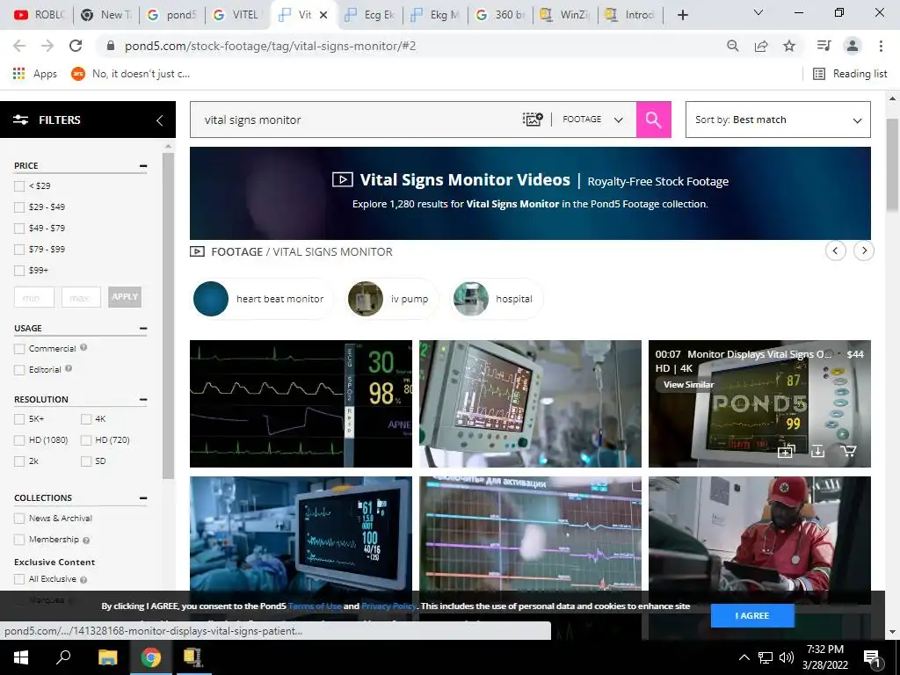Collapse the RESOLUTION filter section
Screen dimensions: 900x675
(x=143, y=400)
